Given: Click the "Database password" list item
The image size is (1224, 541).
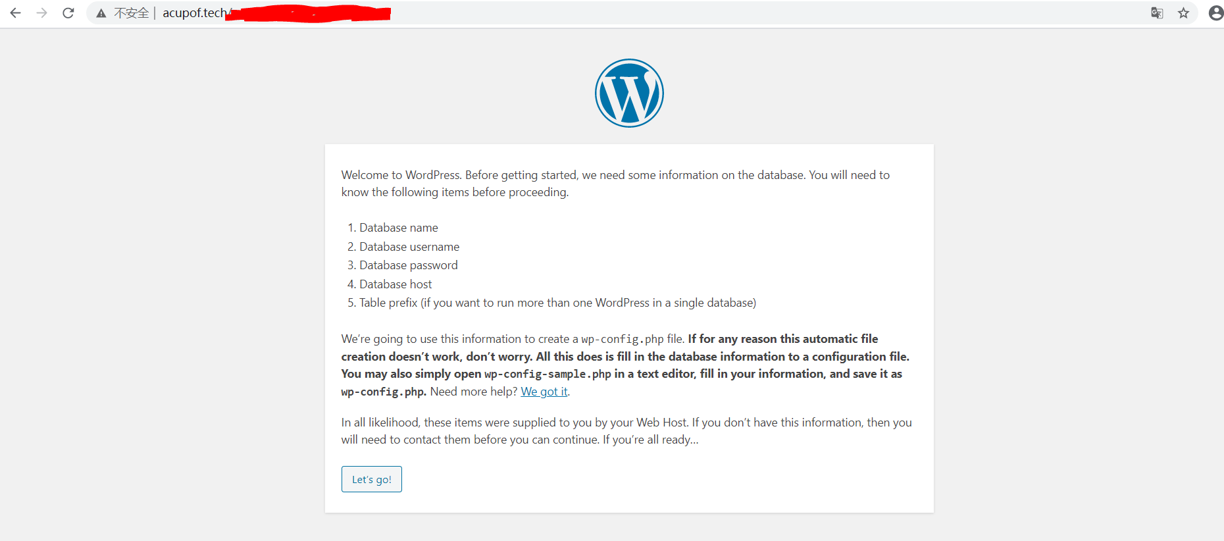Looking at the screenshot, I should point(408,265).
